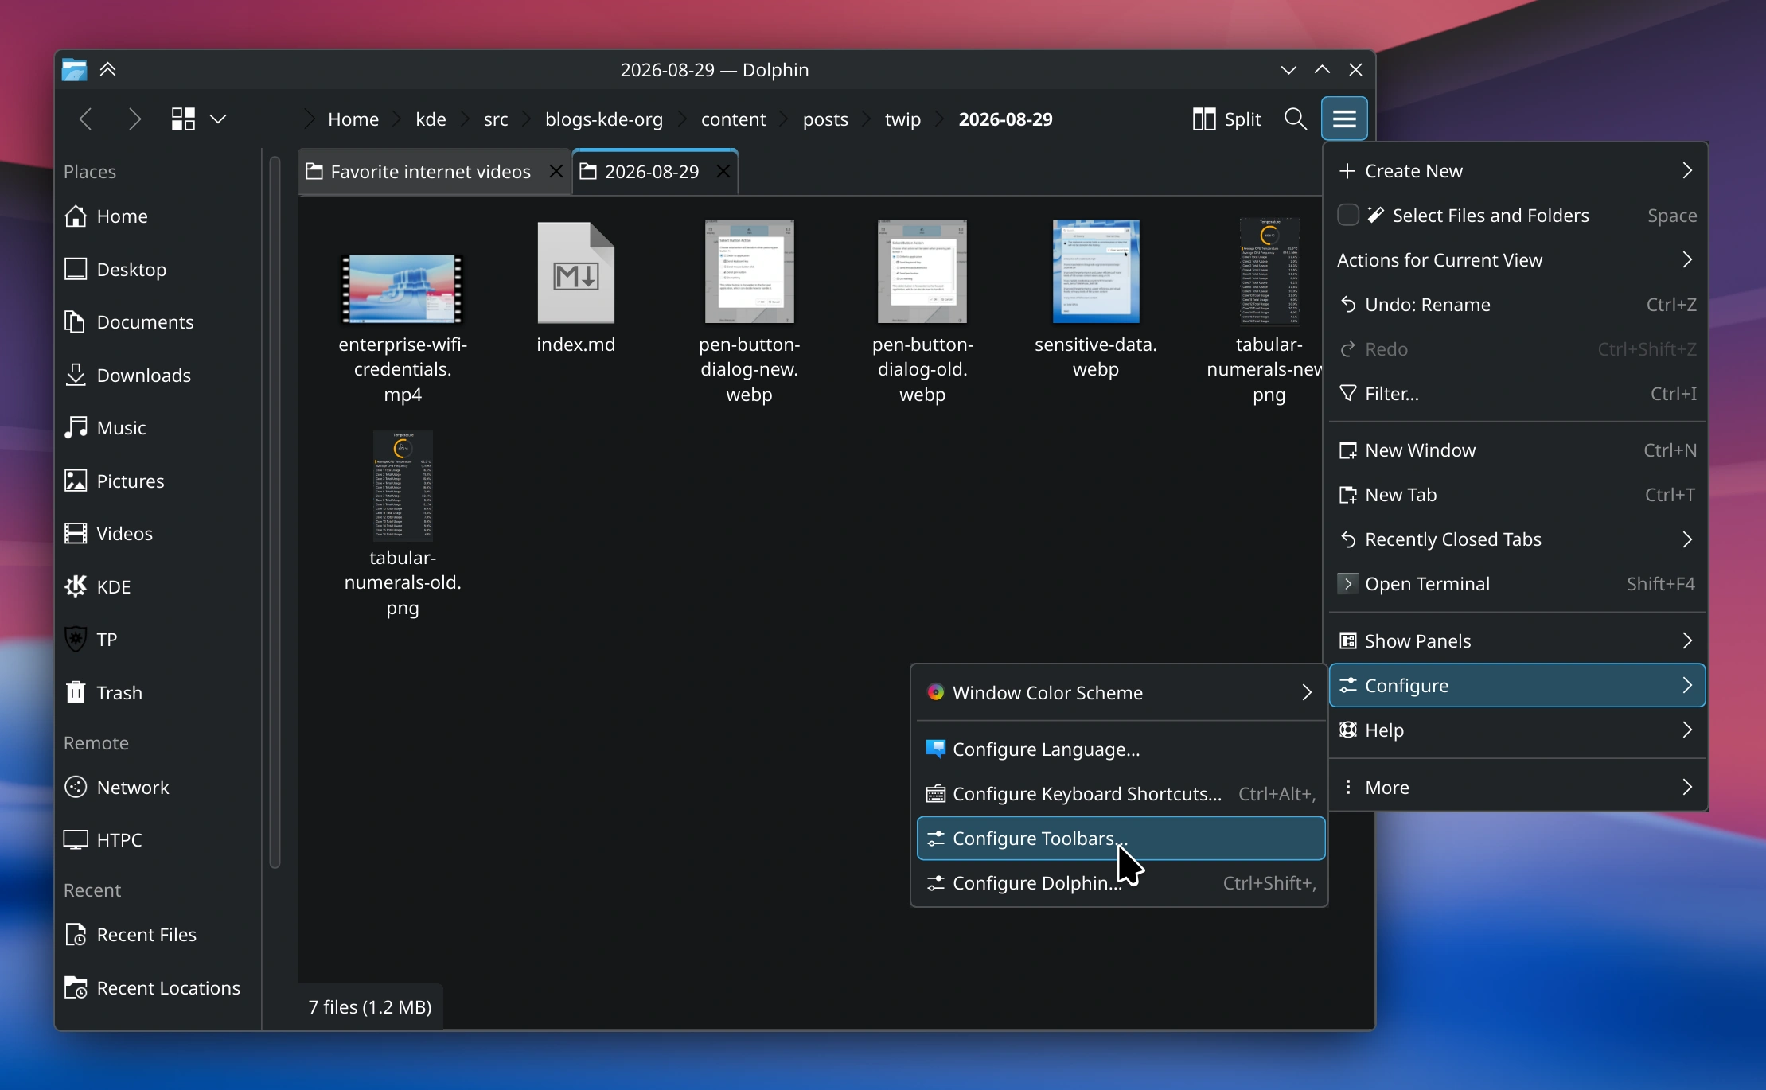
Task: Open Pictures in Places sidebar
Action: tap(158, 481)
